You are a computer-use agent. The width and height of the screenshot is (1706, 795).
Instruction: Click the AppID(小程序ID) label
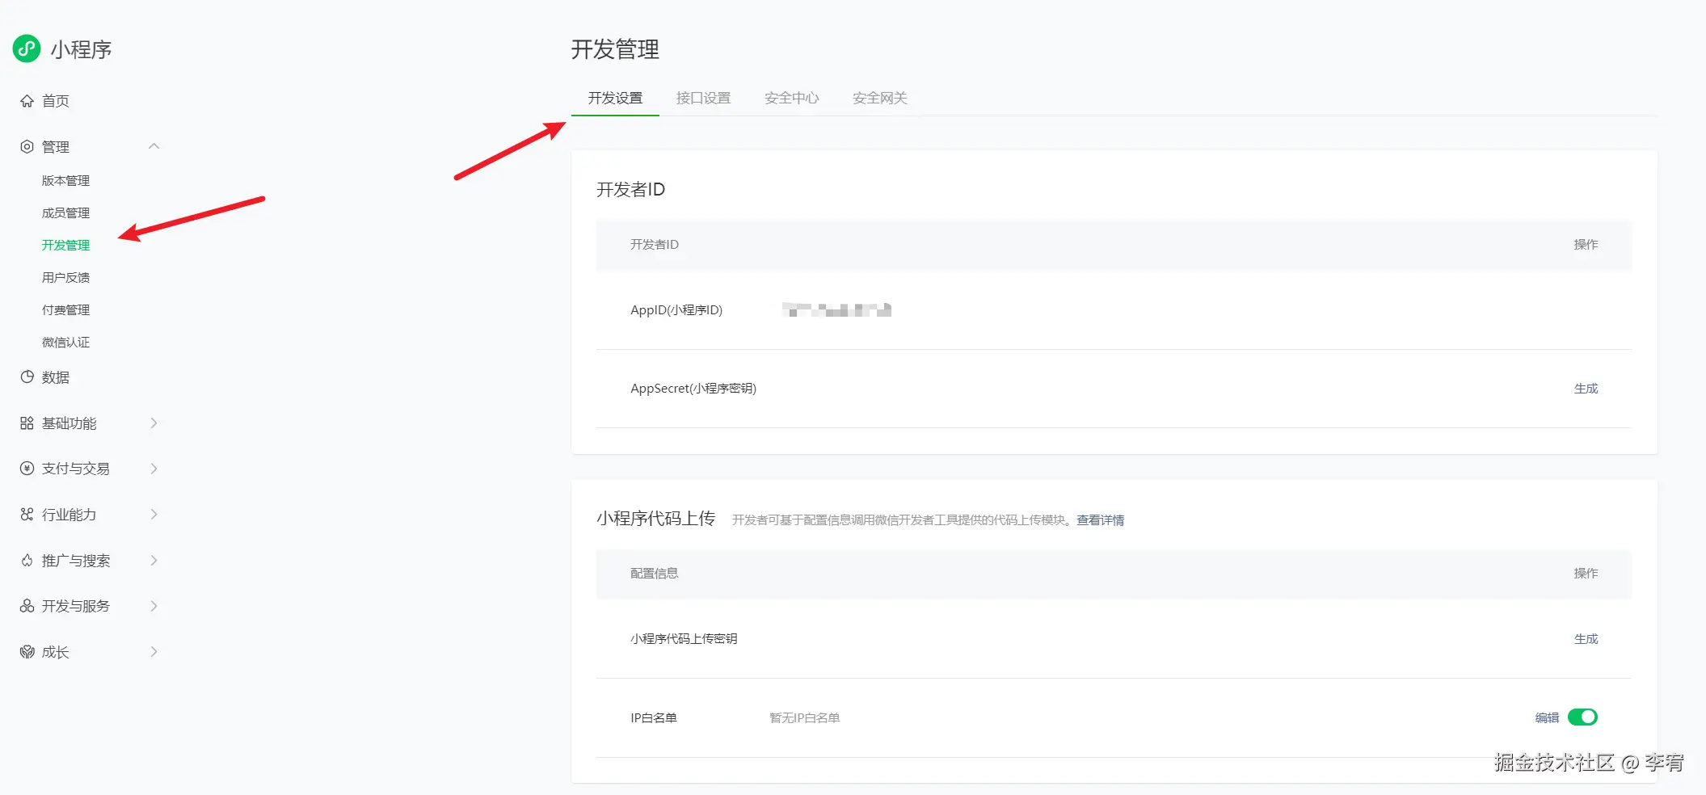[x=676, y=309]
